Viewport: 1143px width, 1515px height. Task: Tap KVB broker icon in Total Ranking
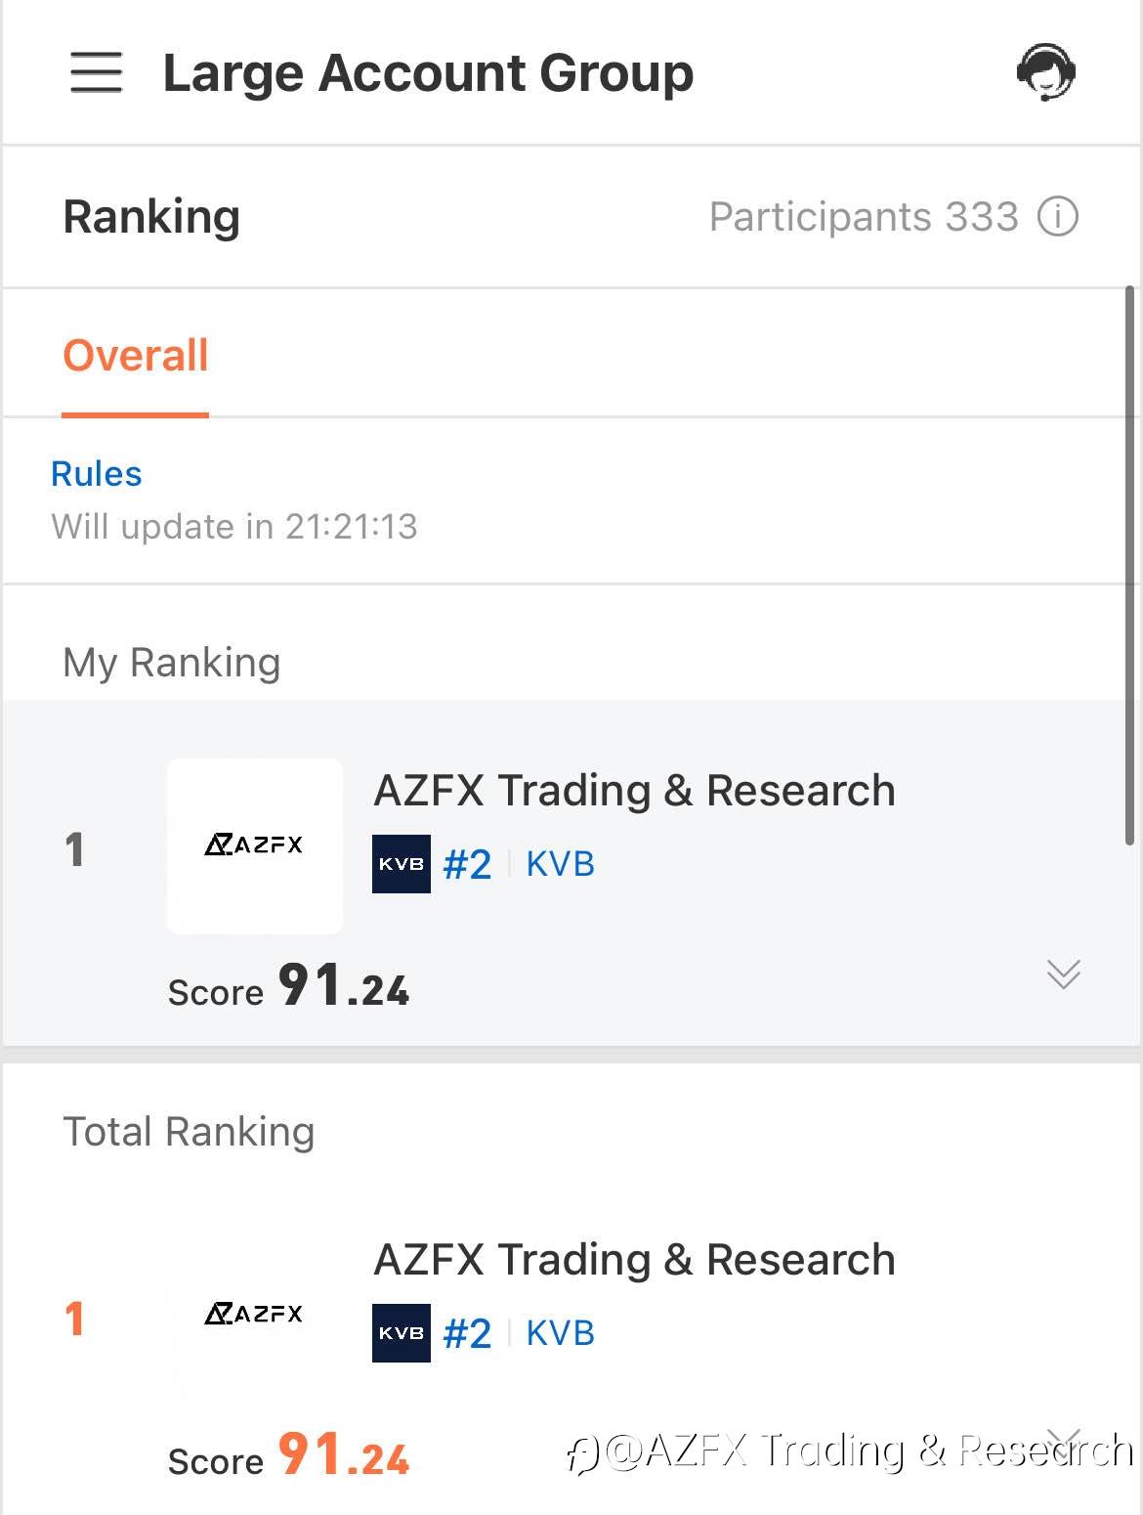coord(401,1333)
